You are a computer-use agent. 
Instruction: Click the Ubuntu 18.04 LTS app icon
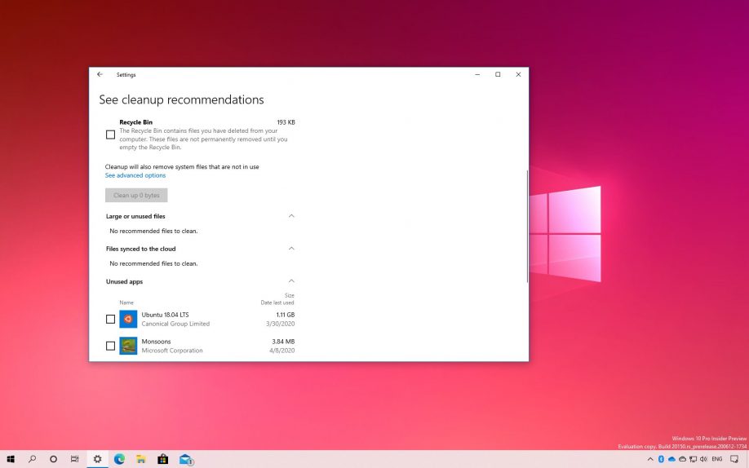click(128, 319)
